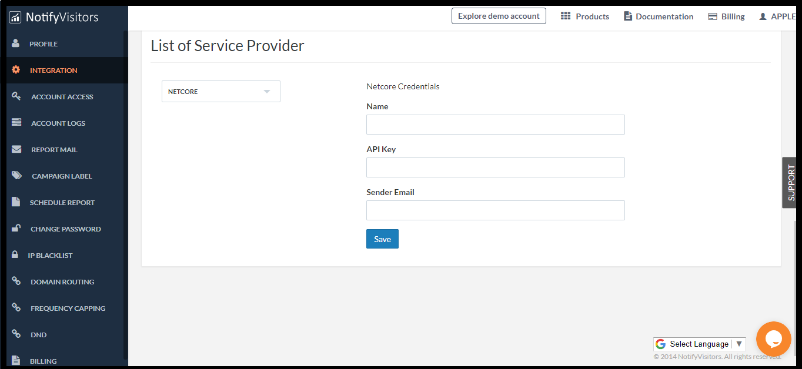Click the Name input field
The width and height of the screenshot is (802, 369).
[x=496, y=125]
